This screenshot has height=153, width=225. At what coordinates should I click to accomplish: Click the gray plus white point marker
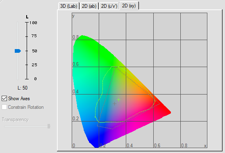pos(114,103)
